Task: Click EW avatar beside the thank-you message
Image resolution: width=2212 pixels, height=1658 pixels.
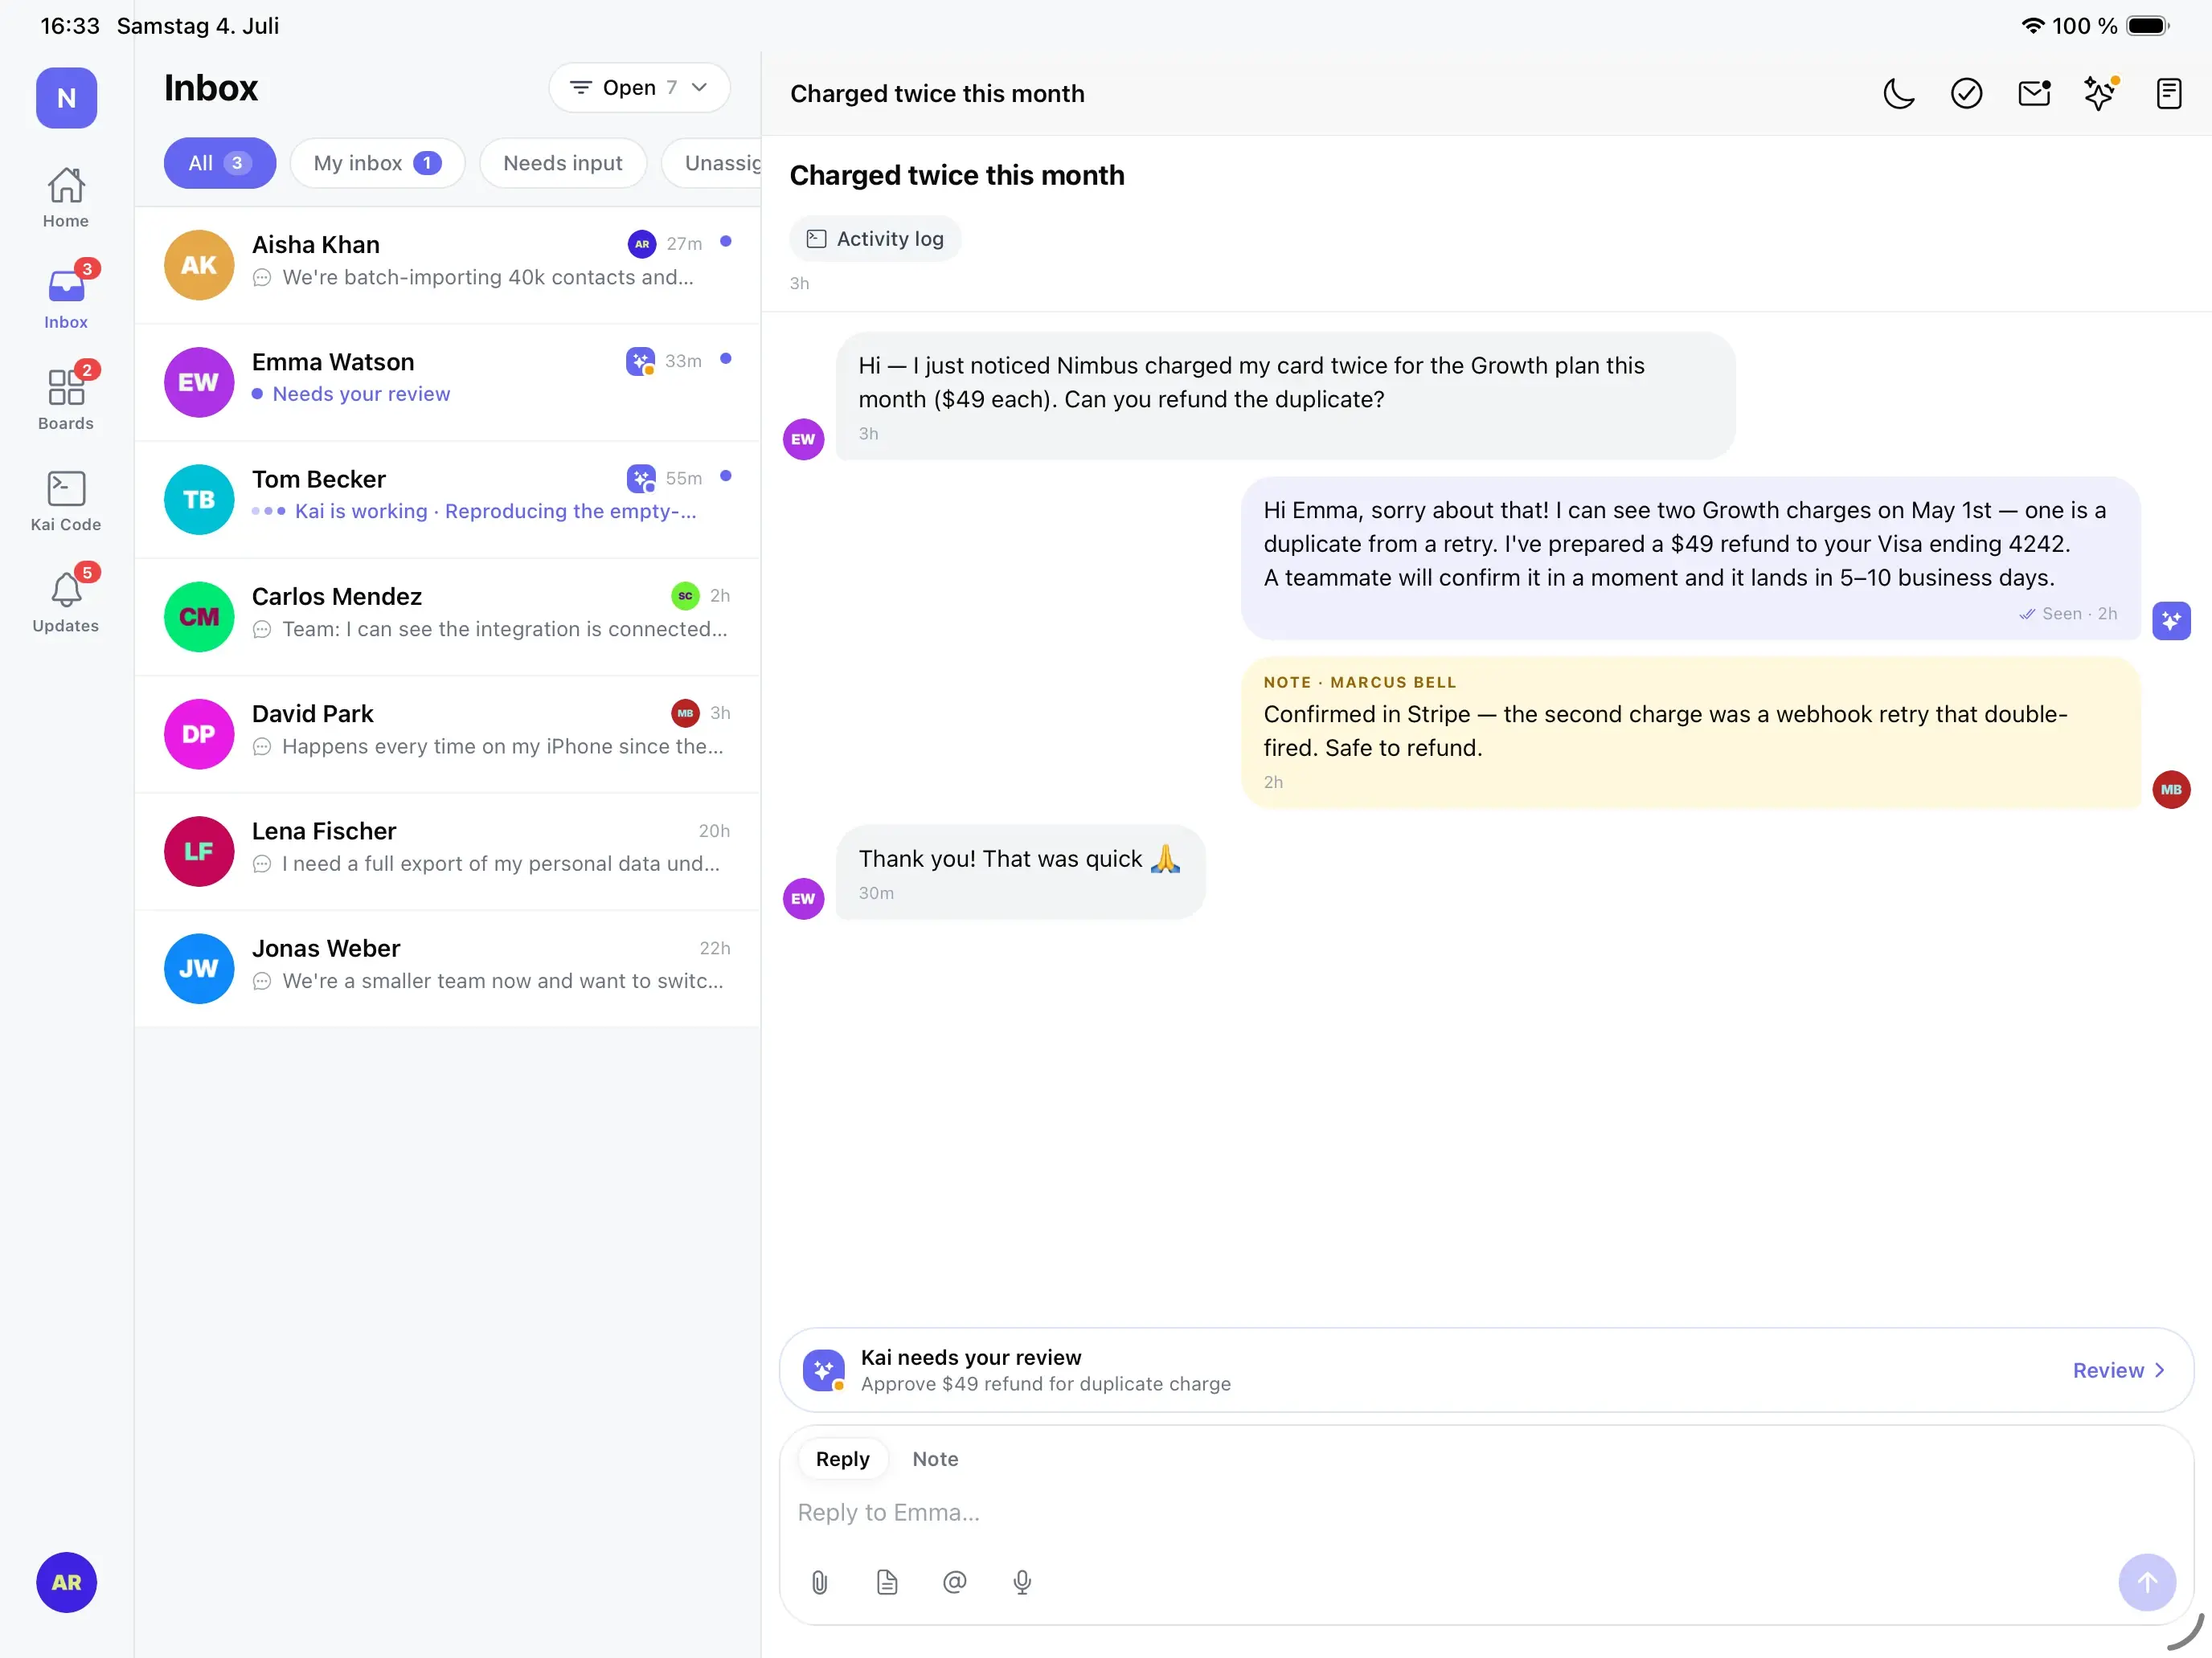Action: tap(803, 898)
